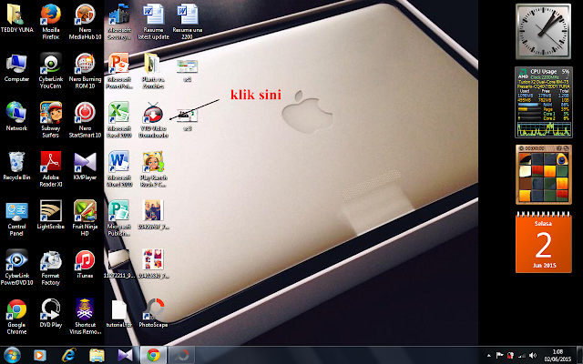Click the taskbar clock and date

tap(557, 356)
